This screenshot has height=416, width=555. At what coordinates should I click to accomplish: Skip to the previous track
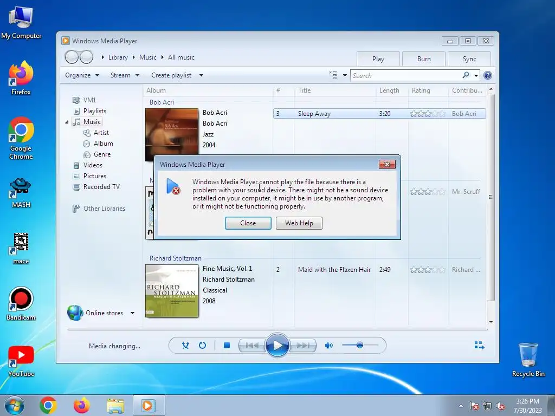251,345
